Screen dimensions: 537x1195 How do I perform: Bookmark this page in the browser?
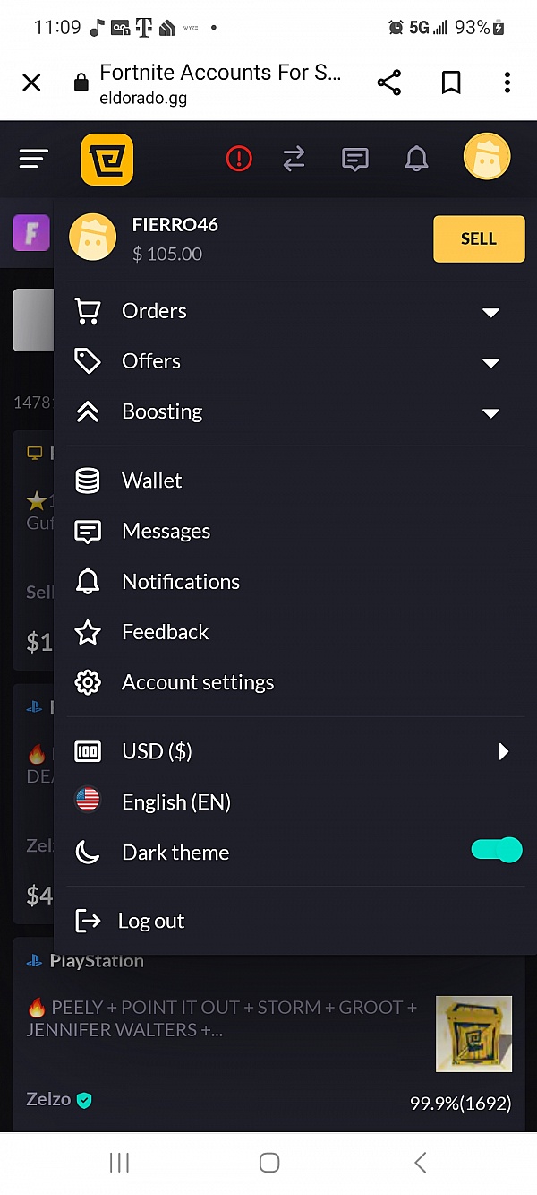pyautogui.click(x=451, y=83)
